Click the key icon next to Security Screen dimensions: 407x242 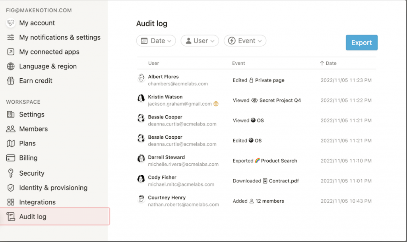tap(11, 173)
